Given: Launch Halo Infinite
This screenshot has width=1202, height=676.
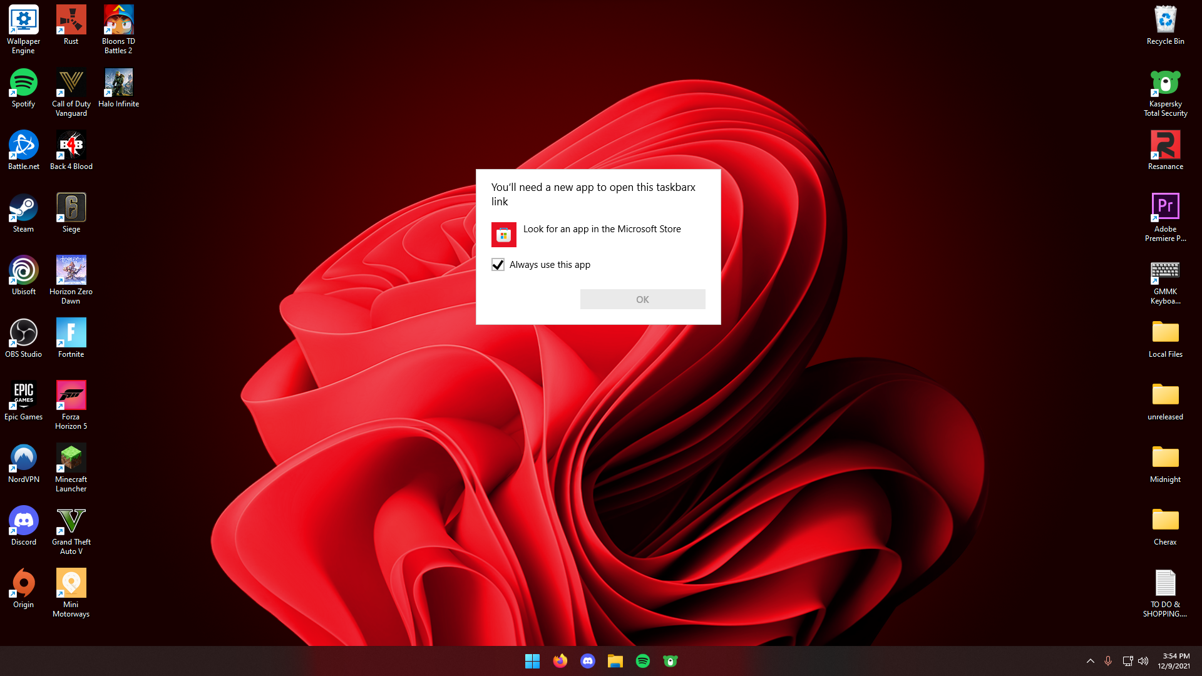Looking at the screenshot, I should [119, 82].
